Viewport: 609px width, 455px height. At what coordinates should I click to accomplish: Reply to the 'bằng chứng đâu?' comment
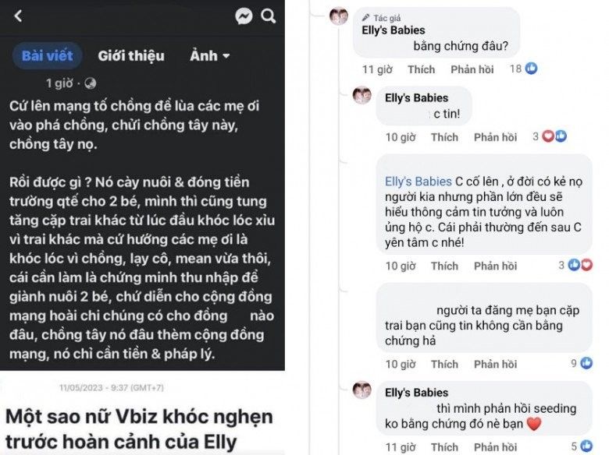point(472,69)
